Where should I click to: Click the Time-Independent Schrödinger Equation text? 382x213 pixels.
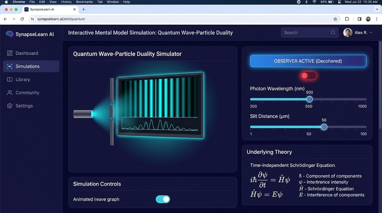coord(293,165)
